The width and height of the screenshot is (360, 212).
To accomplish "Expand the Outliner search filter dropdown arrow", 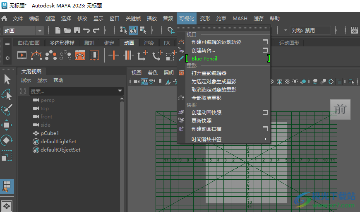I will point(120,91).
